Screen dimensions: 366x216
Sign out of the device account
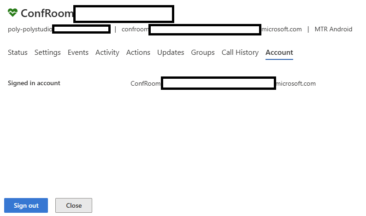[26, 205]
